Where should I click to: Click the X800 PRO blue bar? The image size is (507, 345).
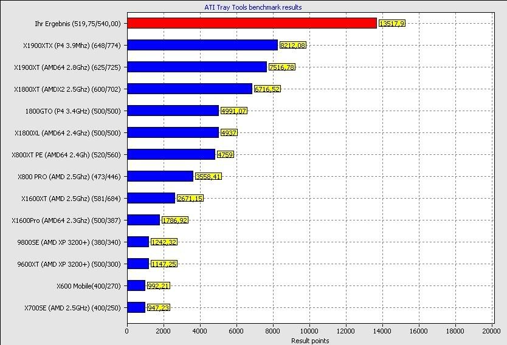coord(160,176)
